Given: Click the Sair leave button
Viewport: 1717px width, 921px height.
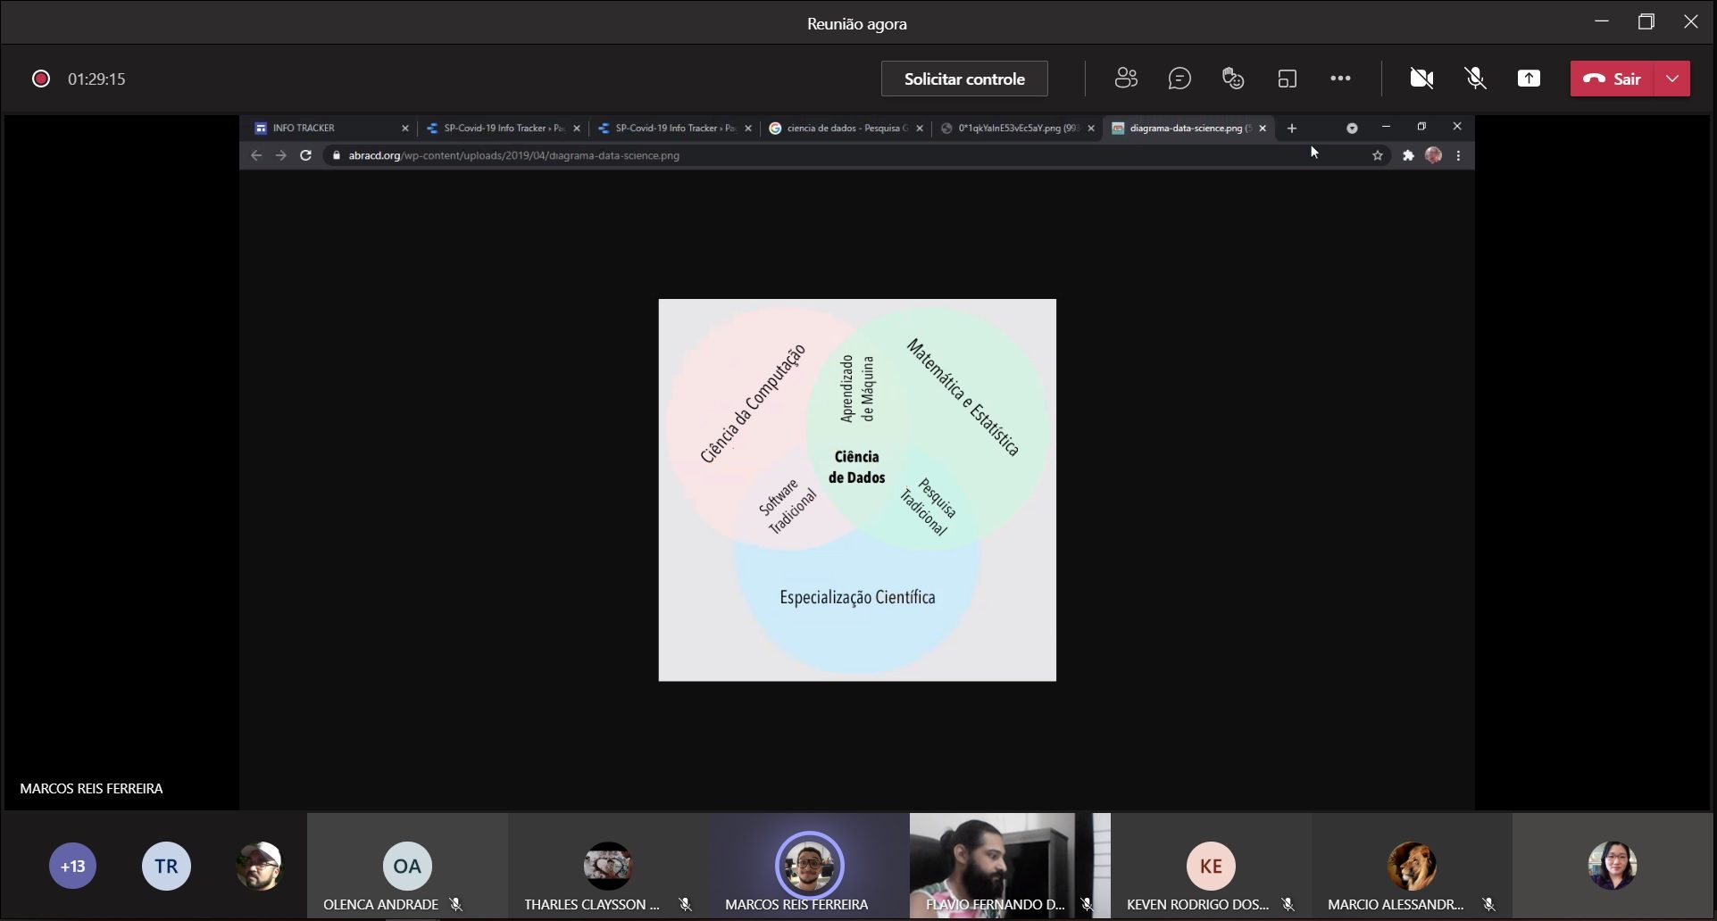Looking at the screenshot, I should 1613,79.
